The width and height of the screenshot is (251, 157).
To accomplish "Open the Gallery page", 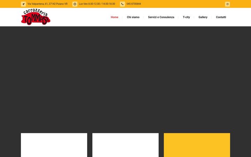I will (203, 17).
